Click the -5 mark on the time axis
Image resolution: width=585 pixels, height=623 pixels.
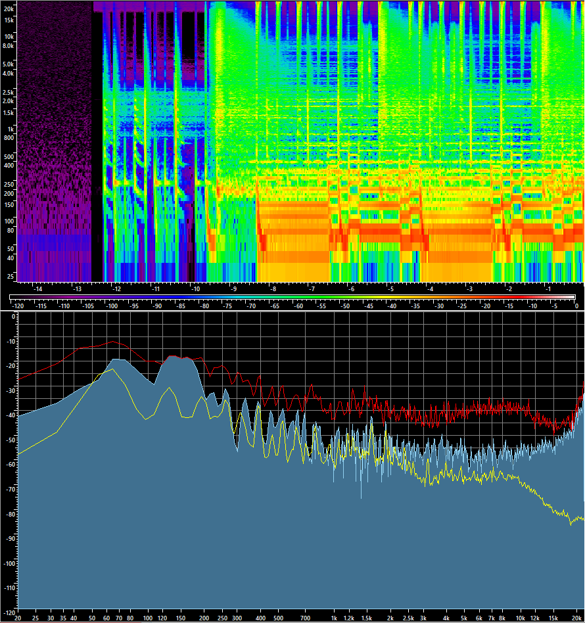(390, 289)
